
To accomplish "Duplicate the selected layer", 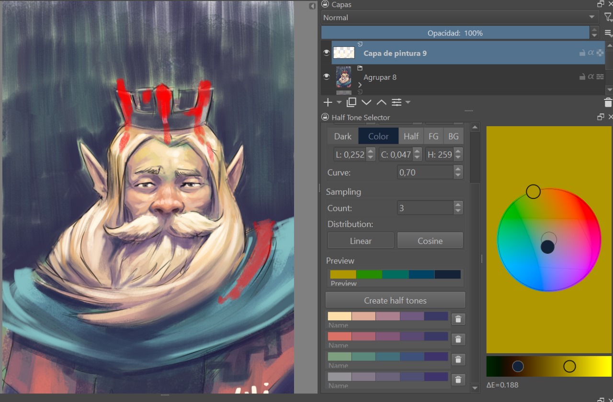I will pyautogui.click(x=352, y=102).
